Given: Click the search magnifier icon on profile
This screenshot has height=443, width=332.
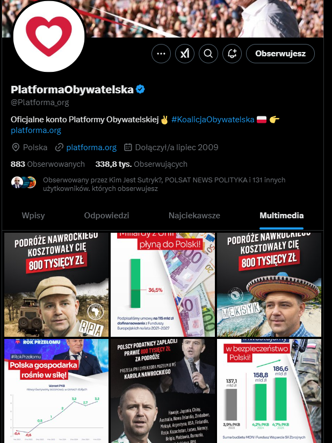Looking at the screenshot, I should click(208, 54).
